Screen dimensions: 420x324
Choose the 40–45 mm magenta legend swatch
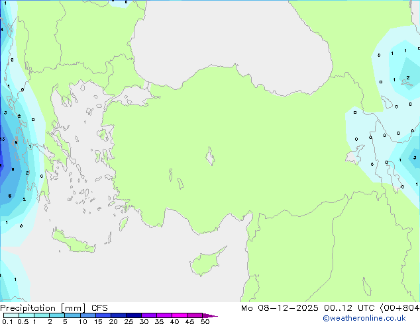(x=180, y=315)
